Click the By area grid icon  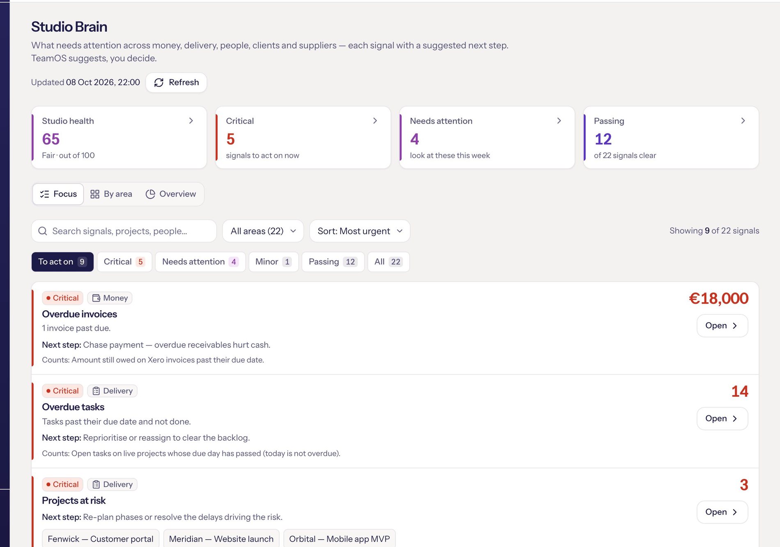95,194
